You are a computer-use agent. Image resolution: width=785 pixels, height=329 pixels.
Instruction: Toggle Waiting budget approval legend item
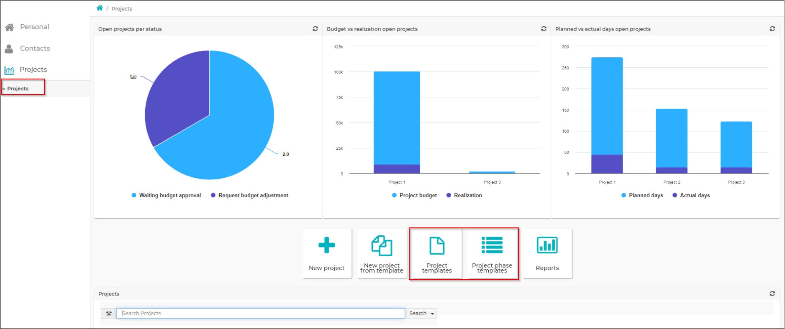coord(166,195)
